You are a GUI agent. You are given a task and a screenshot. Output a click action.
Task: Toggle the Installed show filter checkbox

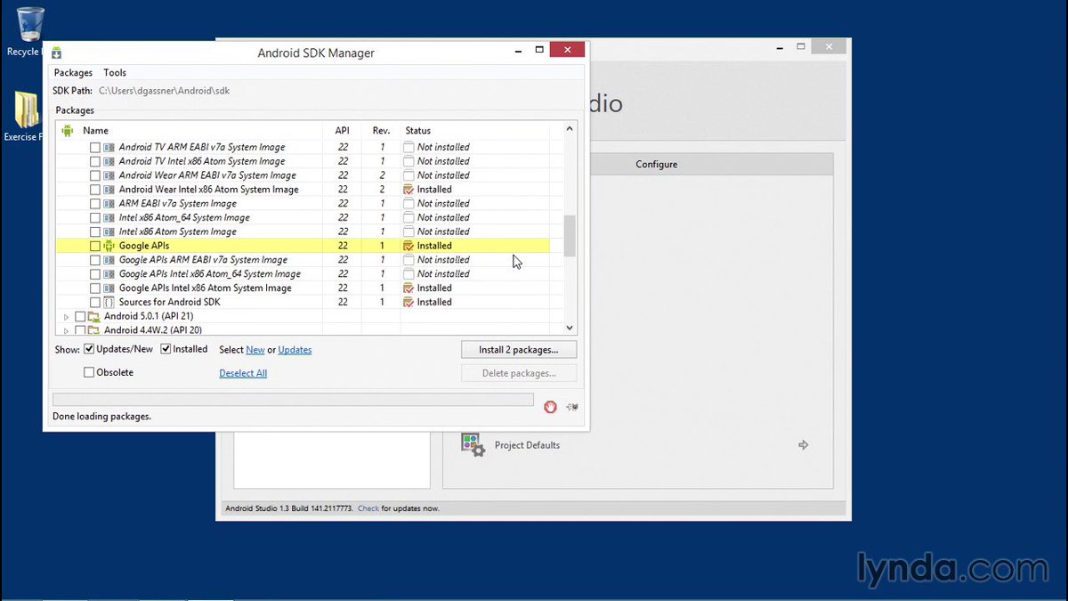click(x=166, y=349)
